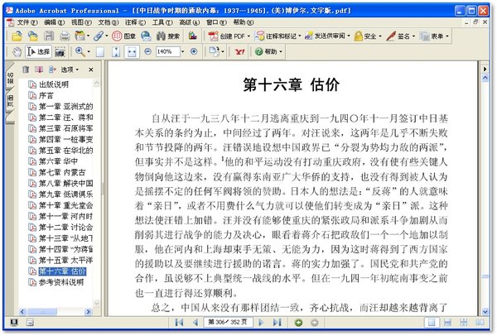This screenshot has width=497, height=336.
Task: Open the 文件 menu
Action: [27, 22]
